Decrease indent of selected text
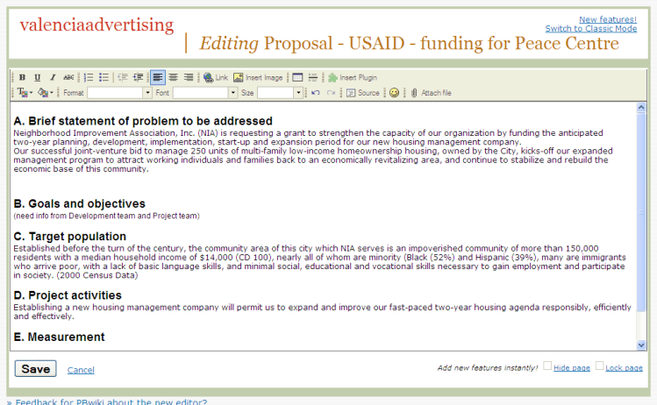 [122, 77]
